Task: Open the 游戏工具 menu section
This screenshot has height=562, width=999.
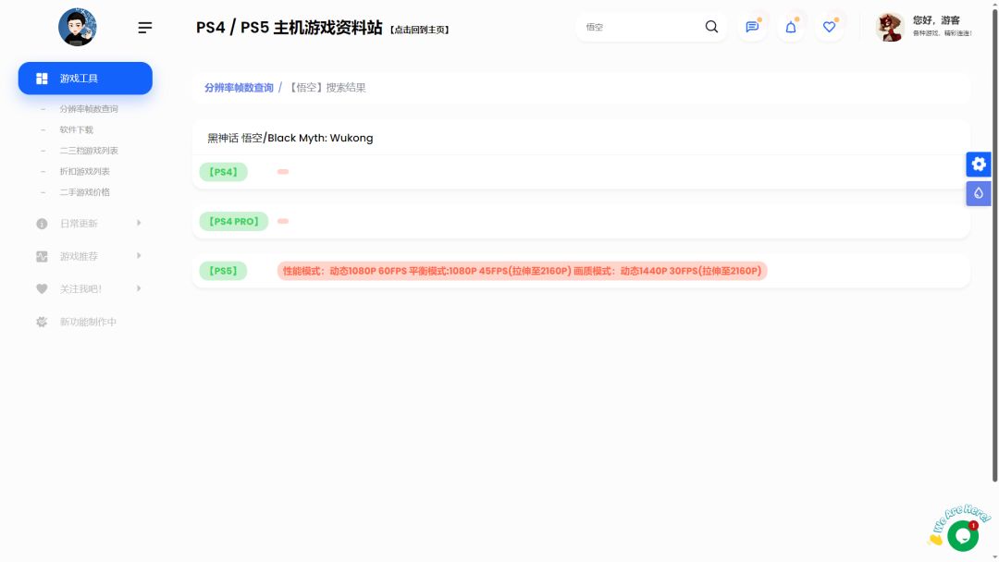Action: (85, 79)
